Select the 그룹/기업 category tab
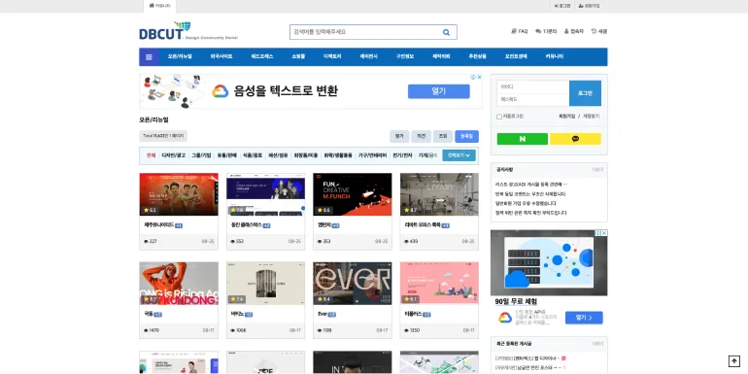748x374 pixels. click(x=201, y=155)
